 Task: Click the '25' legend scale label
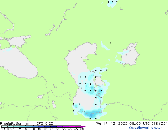click(51, 129)
